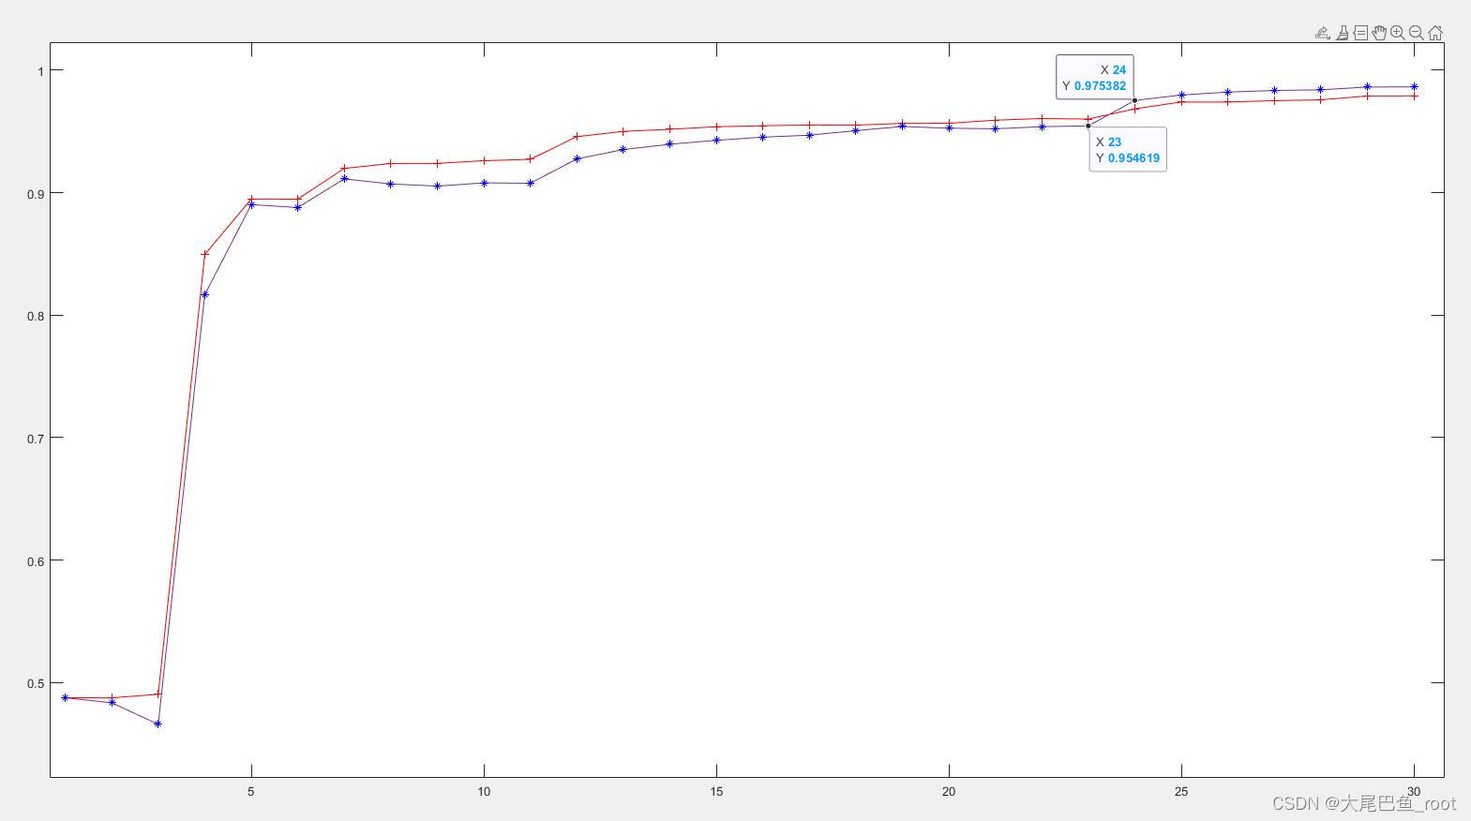Click the y-axis tick label 0.6
The width and height of the screenshot is (1471, 821).
[x=36, y=560]
